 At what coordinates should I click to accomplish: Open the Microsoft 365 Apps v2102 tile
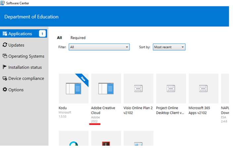(x=203, y=88)
